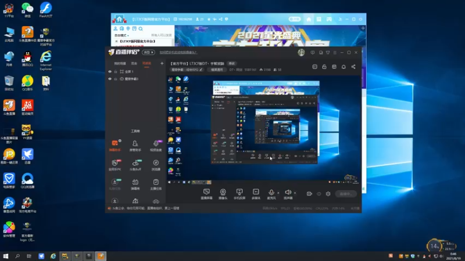Add a new scene with the plus button
This screenshot has height=261, width=465.
[162, 63]
